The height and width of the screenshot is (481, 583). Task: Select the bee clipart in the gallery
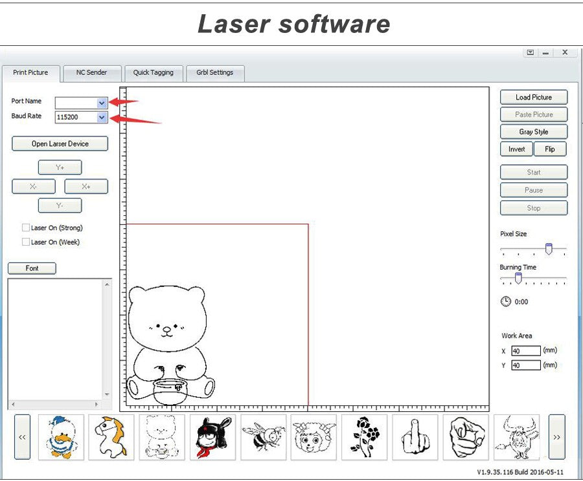[x=264, y=437]
